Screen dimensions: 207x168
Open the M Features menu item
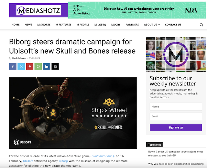[x=63, y=25]
